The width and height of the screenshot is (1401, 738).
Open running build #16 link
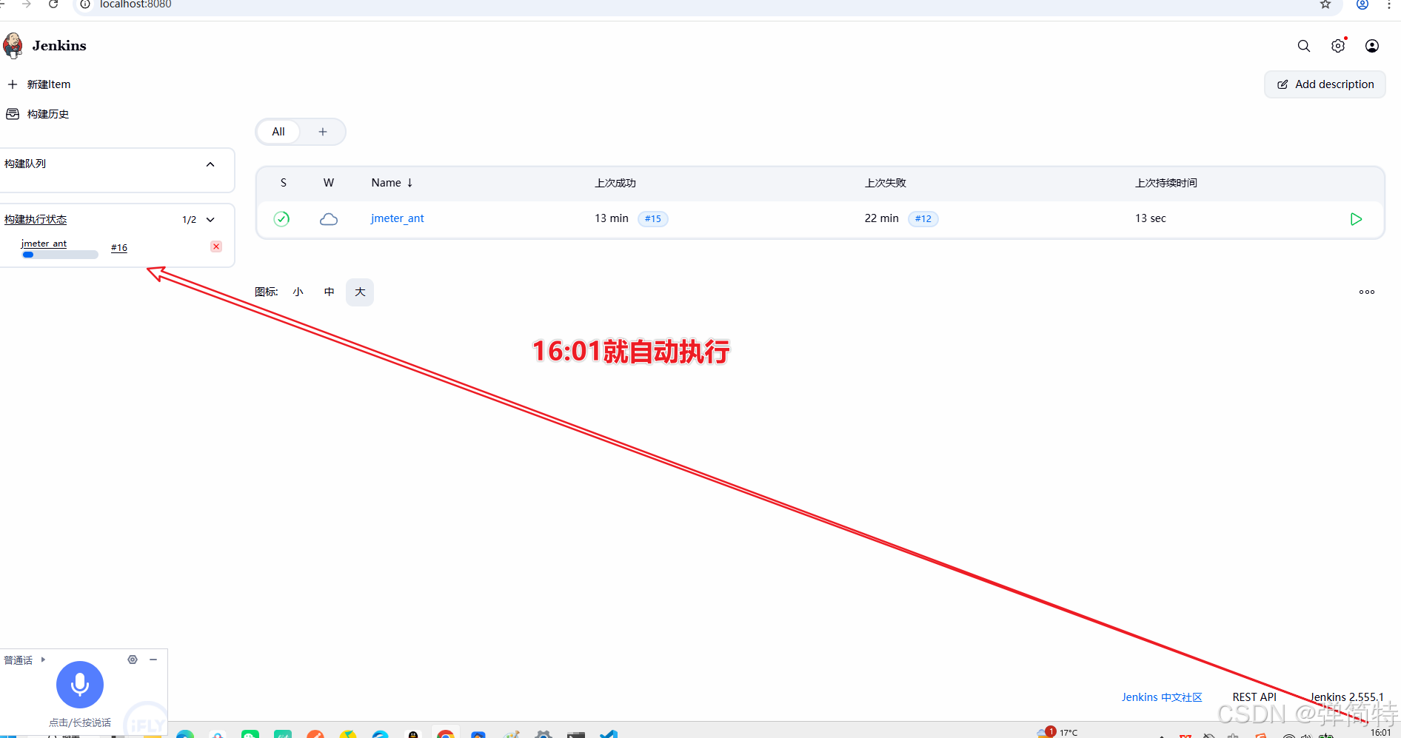119,247
